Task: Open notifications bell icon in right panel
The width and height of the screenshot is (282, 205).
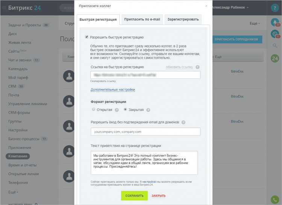Action: click(x=275, y=22)
